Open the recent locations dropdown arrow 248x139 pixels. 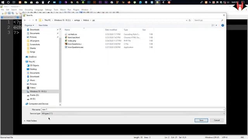tap(33, 20)
